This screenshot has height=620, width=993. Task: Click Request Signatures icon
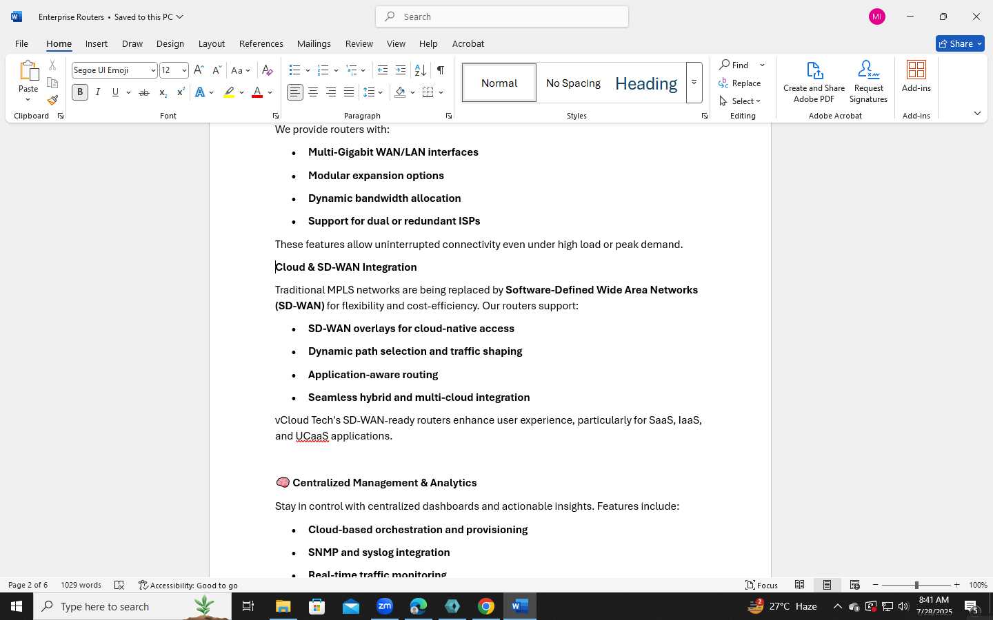click(868, 82)
